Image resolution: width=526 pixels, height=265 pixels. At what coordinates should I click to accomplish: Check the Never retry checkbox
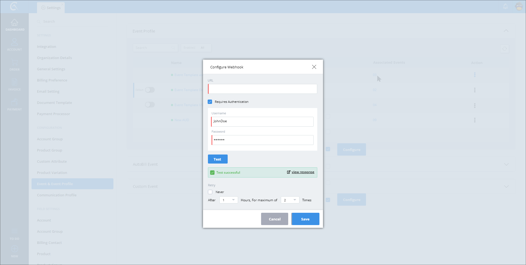point(210,192)
